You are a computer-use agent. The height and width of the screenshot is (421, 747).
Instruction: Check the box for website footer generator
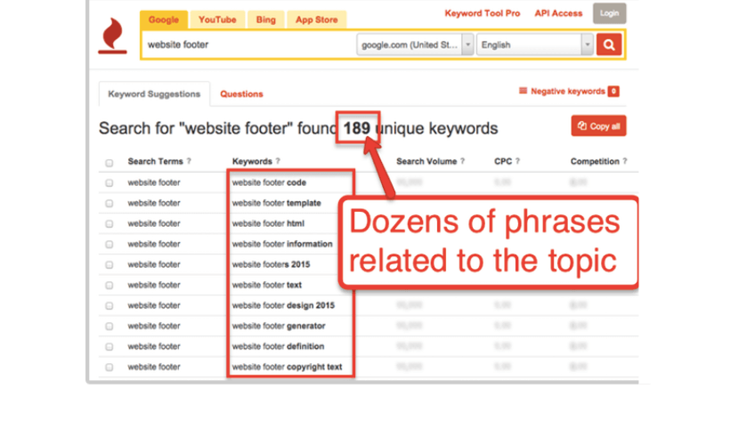click(x=110, y=327)
